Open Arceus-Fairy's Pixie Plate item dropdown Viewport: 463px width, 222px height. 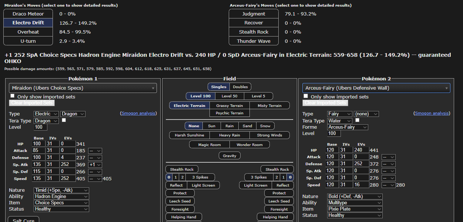[x=355, y=209]
